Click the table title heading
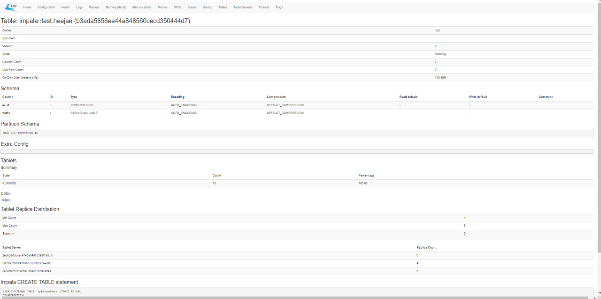 (x=95, y=21)
